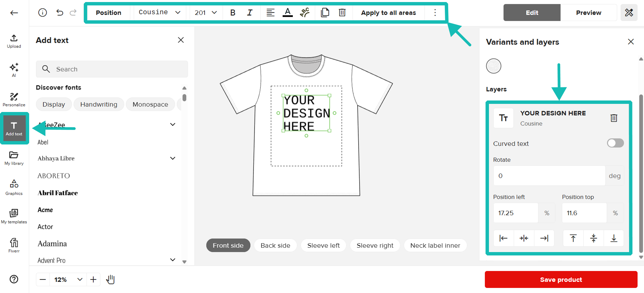Select the Sleeve left tab
This screenshot has height=293, width=644.
(323, 245)
